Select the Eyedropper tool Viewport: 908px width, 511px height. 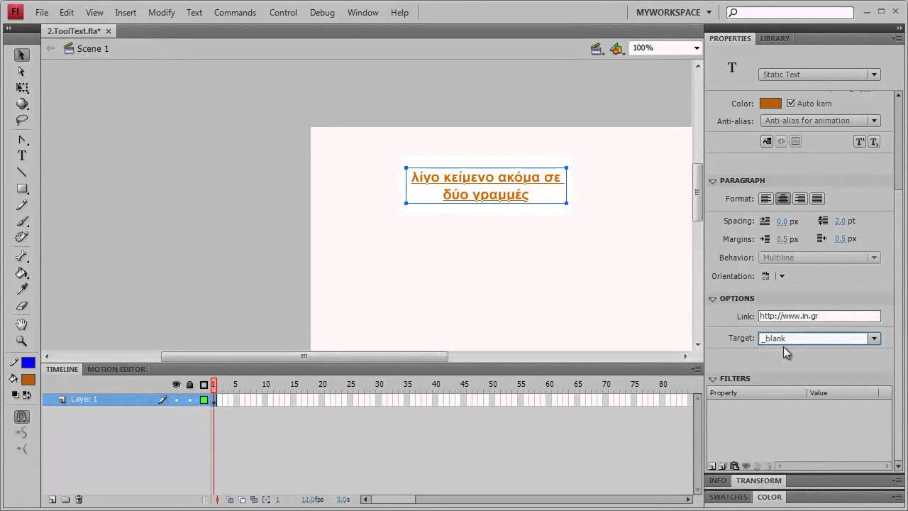22,290
